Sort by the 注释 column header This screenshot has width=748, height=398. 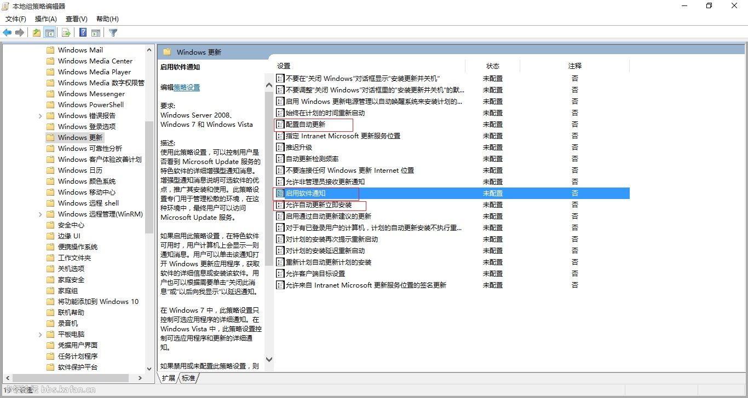pos(575,66)
